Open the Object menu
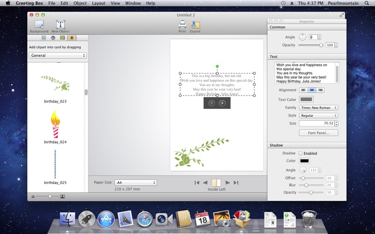The width and height of the screenshot is (375, 234). click(80, 3)
